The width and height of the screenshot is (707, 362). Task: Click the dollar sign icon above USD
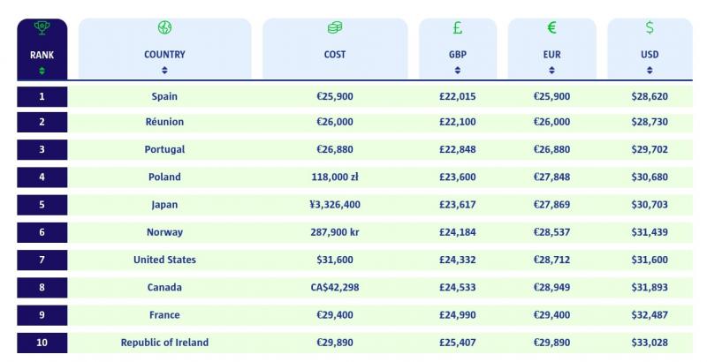pyautogui.click(x=650, y=27)
